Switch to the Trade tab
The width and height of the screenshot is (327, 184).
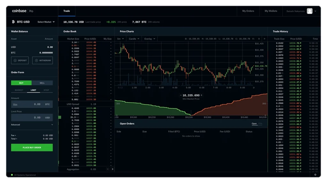pyautogui.click(x=66, y=11)
